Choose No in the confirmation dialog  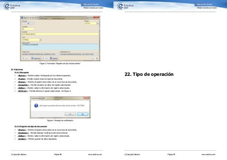pos(83,113)
